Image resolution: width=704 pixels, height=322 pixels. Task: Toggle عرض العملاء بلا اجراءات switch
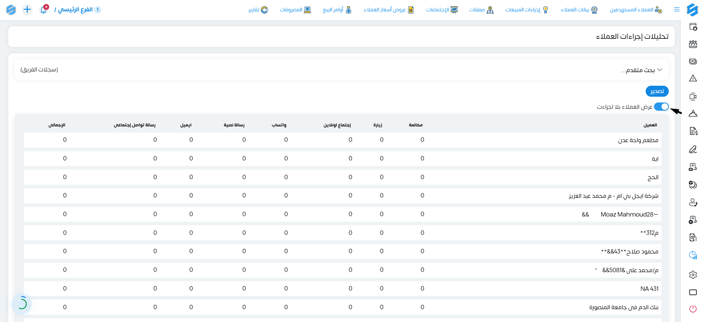[661, 107]
